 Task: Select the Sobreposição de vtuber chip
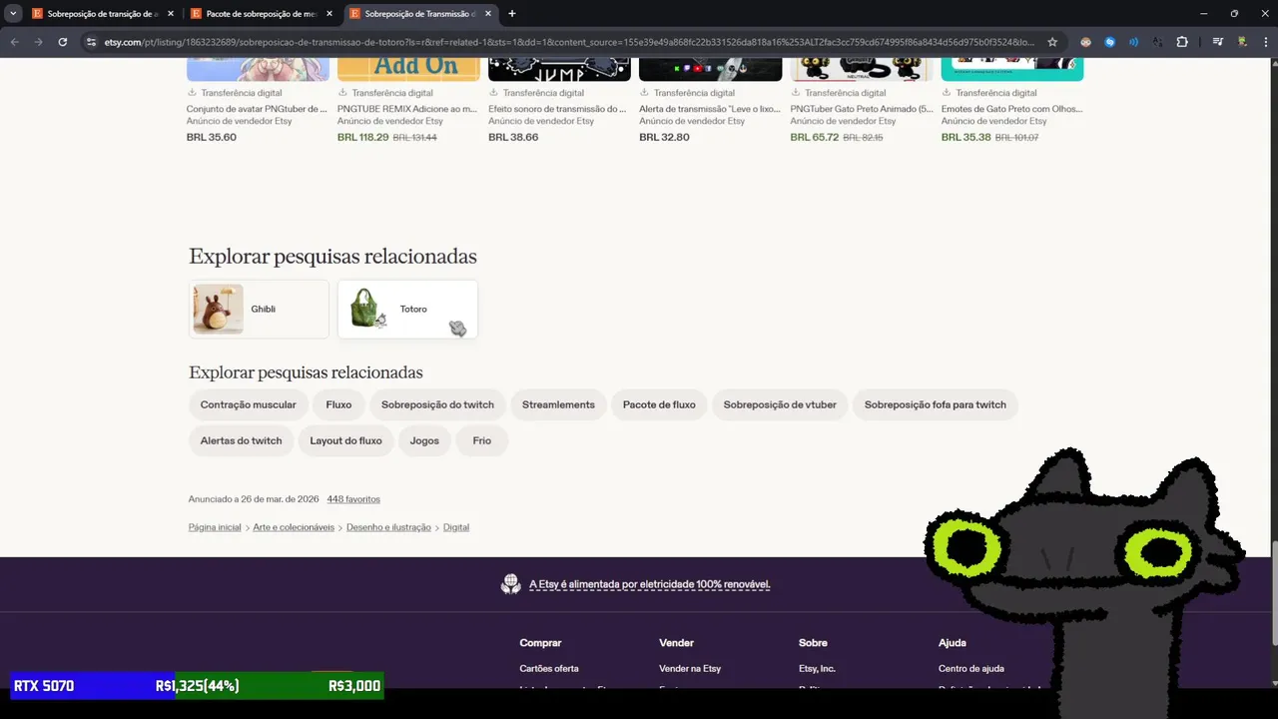(x=780, y=404)
